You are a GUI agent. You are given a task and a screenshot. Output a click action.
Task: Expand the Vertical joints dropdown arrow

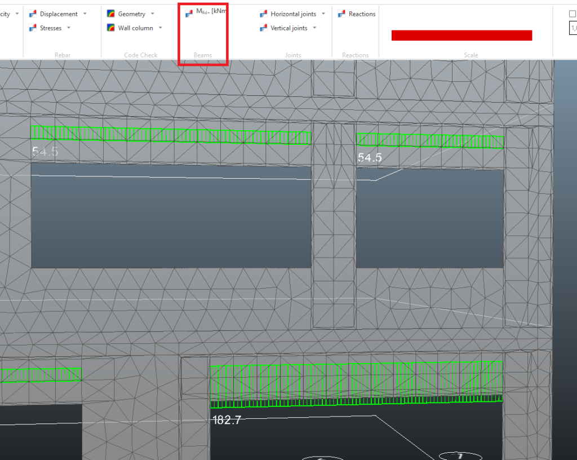click(314, 28)
